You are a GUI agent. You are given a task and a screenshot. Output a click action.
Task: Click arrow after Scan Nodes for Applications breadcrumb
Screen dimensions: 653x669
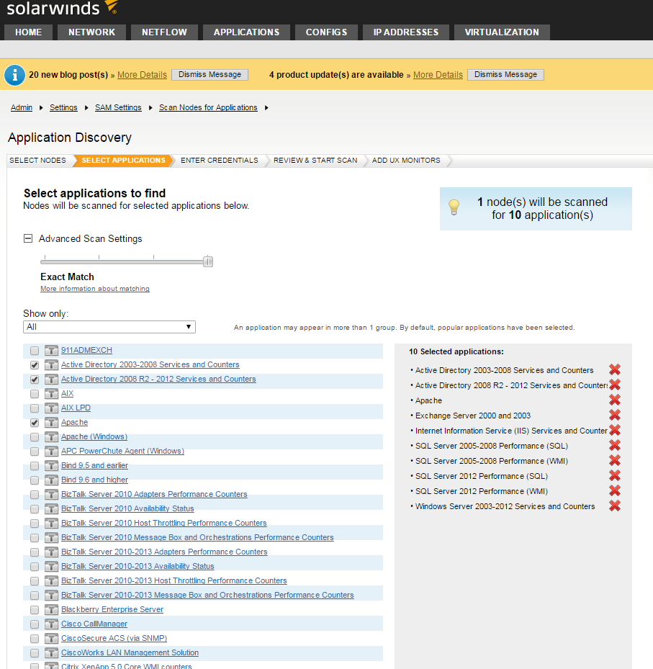(266, 107)
